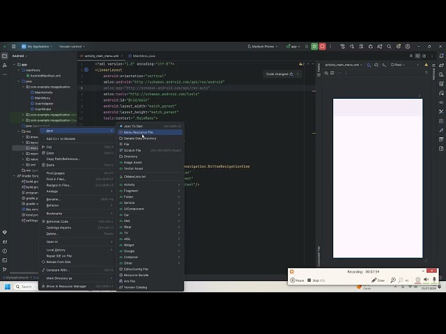Show more tool windows ellipsis

pyautogui.click(x=5, y=74)
